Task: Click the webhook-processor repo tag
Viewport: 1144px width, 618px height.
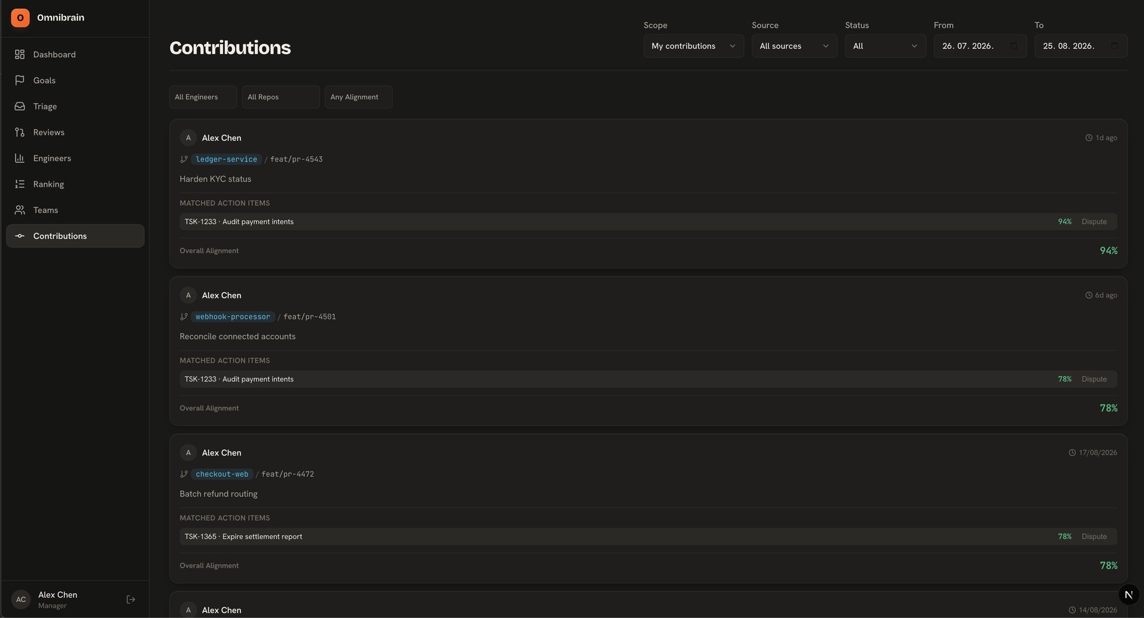Action: (x=233, y=317)
